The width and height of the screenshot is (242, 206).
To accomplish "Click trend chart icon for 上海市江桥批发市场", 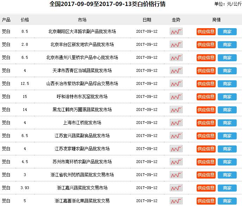I will (x=176, y=123).
